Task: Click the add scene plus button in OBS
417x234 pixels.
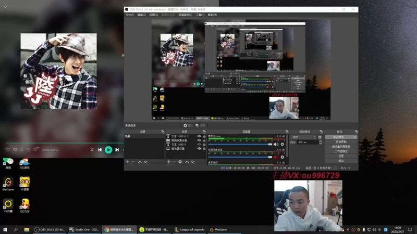Action: point(127,162)
